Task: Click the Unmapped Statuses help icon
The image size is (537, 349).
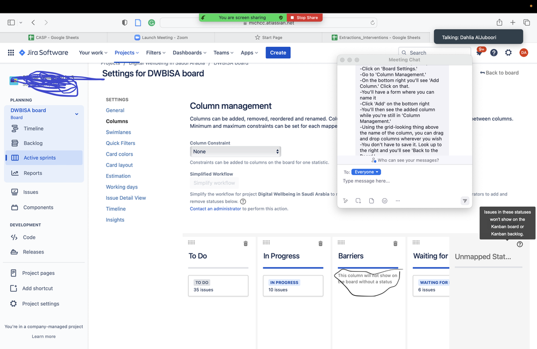Action: coord(520,244)
